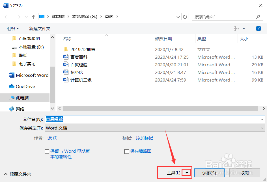Click the date 2020/4/24 17:25
This screenshot has height=182, width=267.
172,57
